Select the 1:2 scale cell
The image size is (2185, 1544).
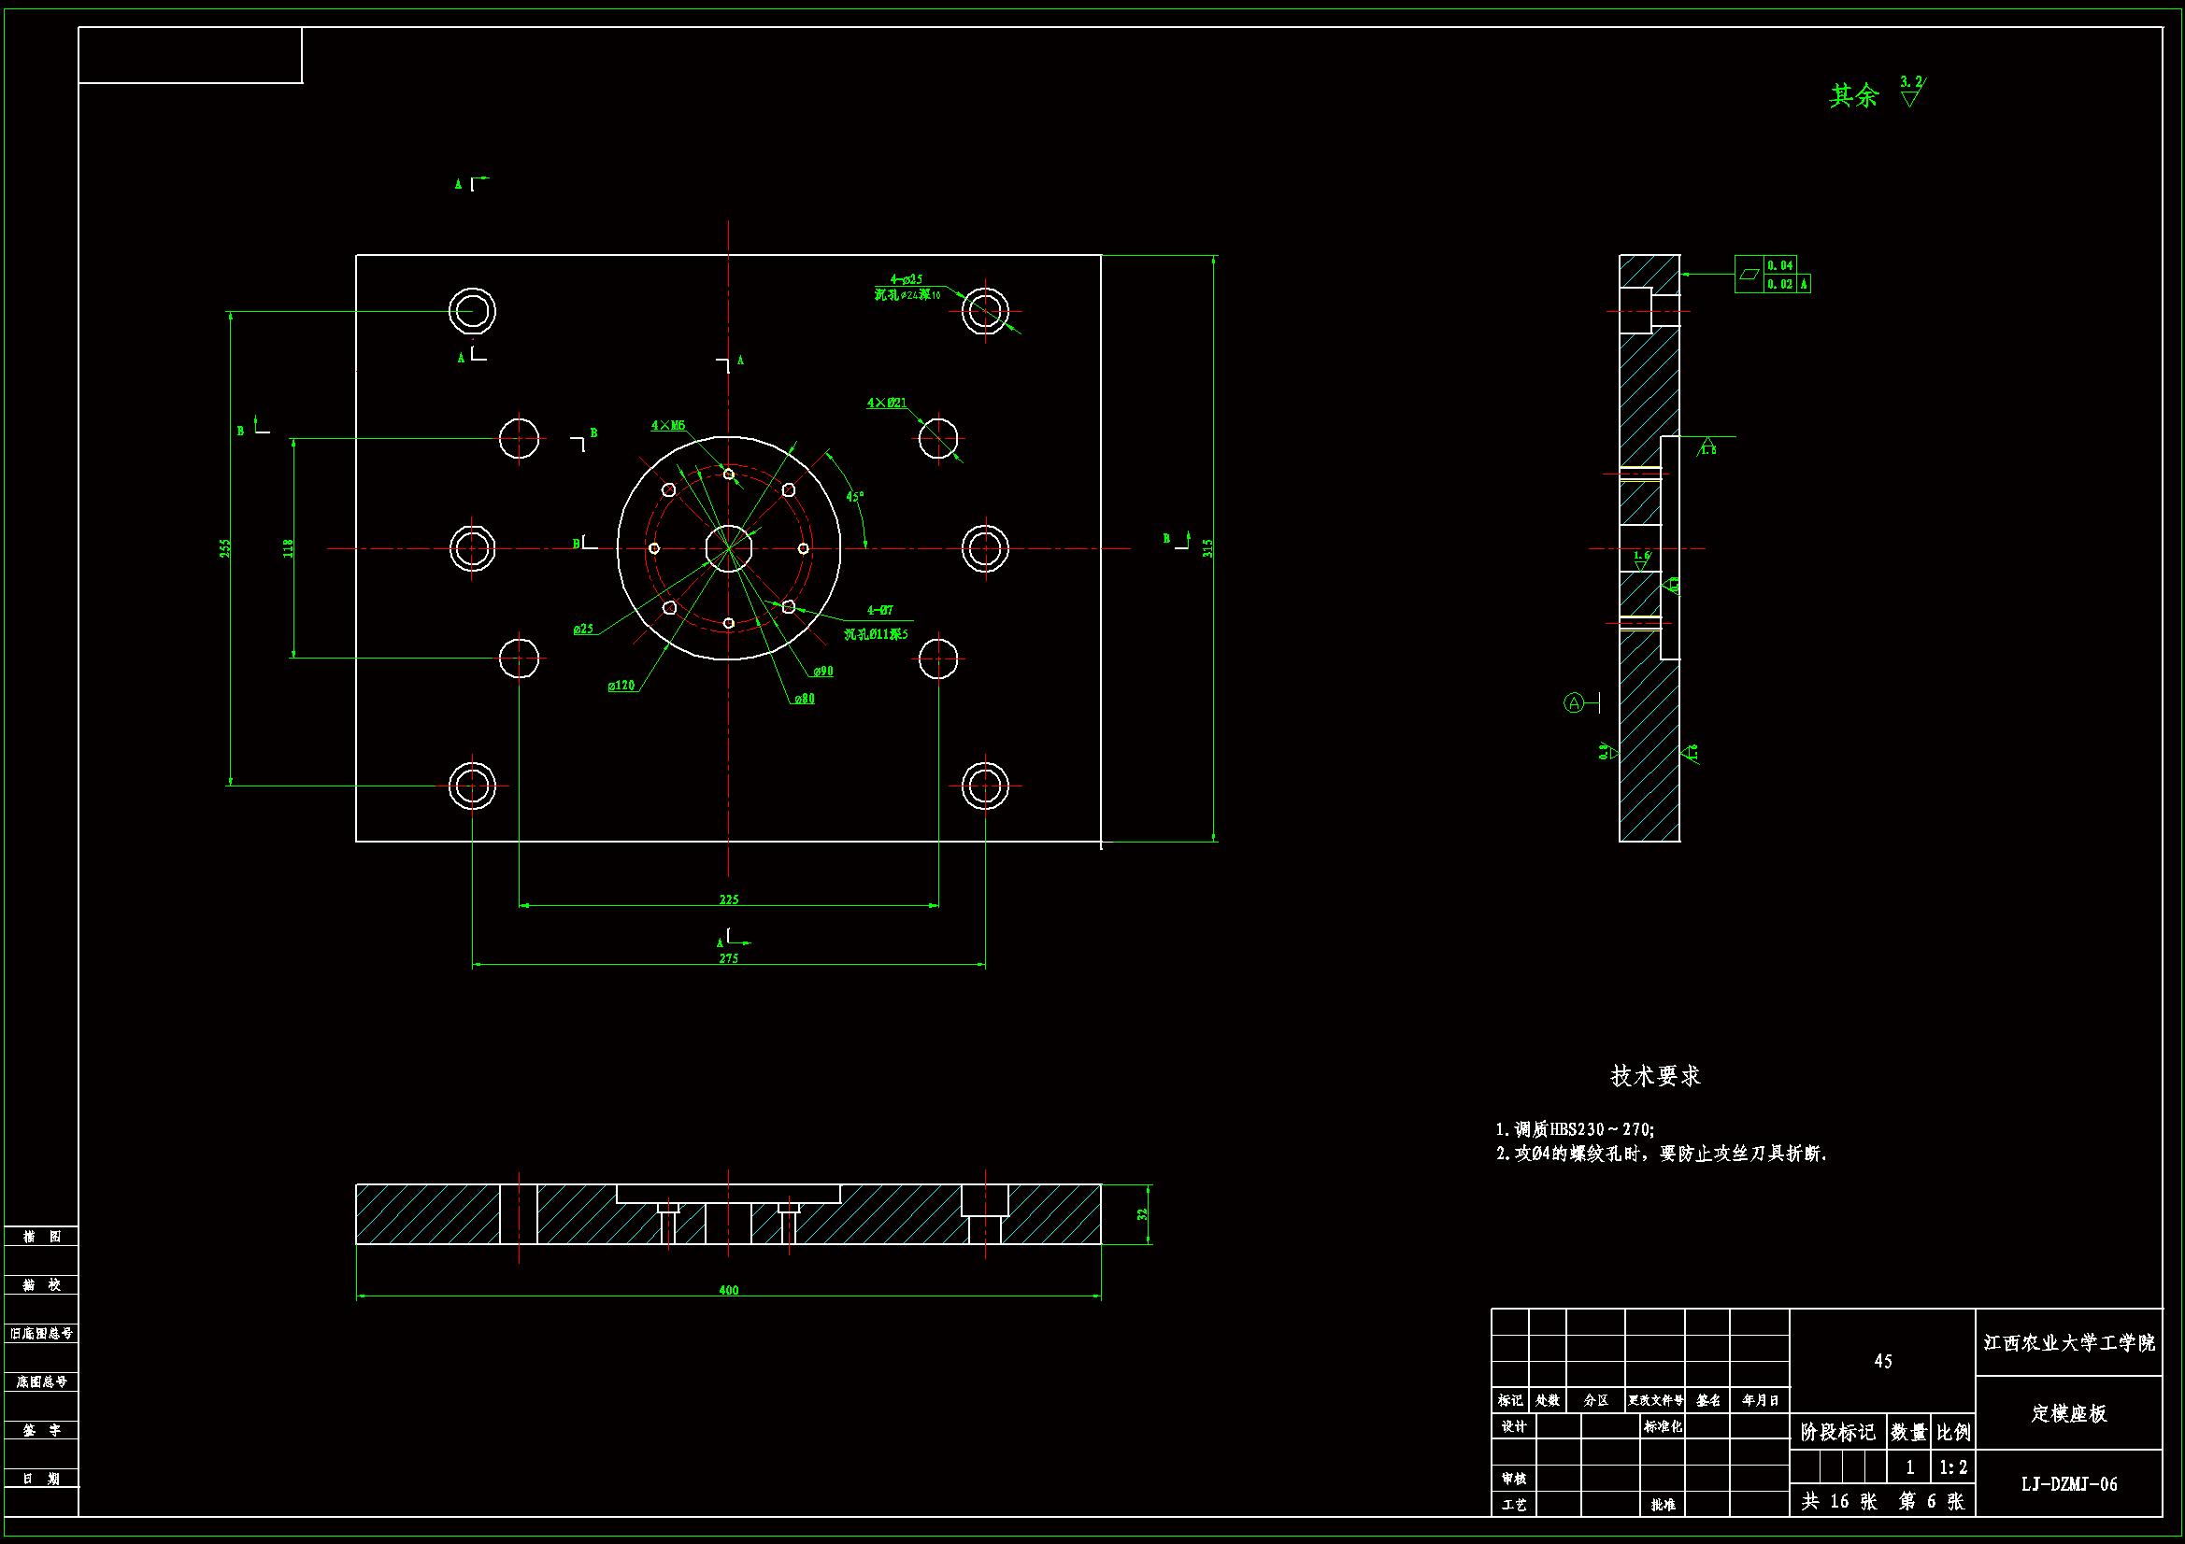1953,1468
